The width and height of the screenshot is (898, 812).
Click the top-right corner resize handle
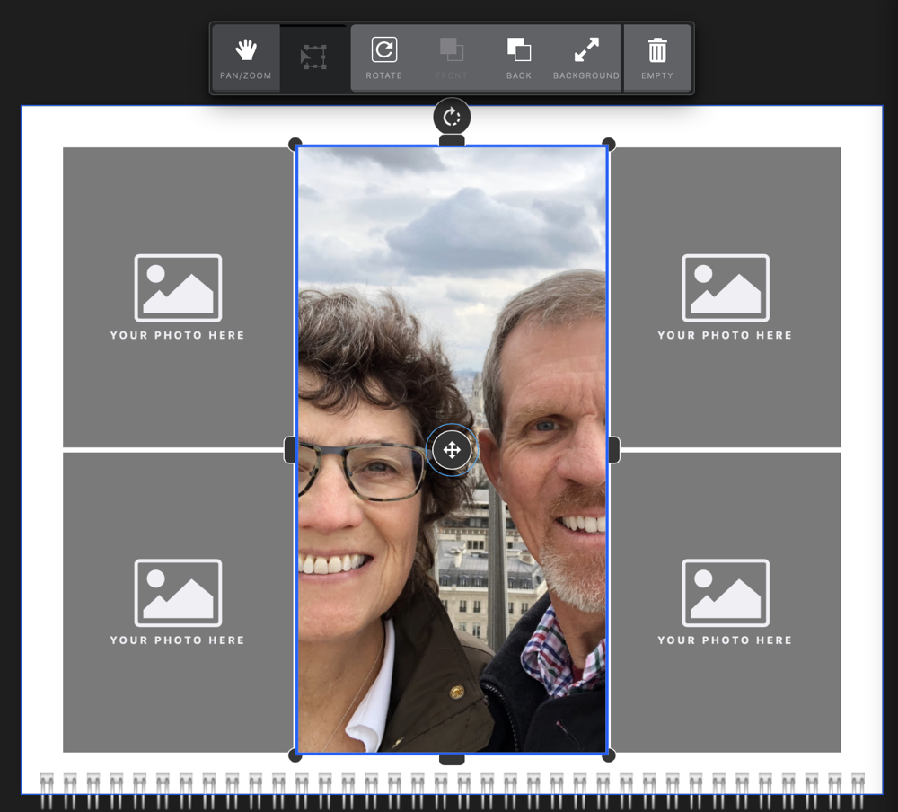(x=609, y=145)
